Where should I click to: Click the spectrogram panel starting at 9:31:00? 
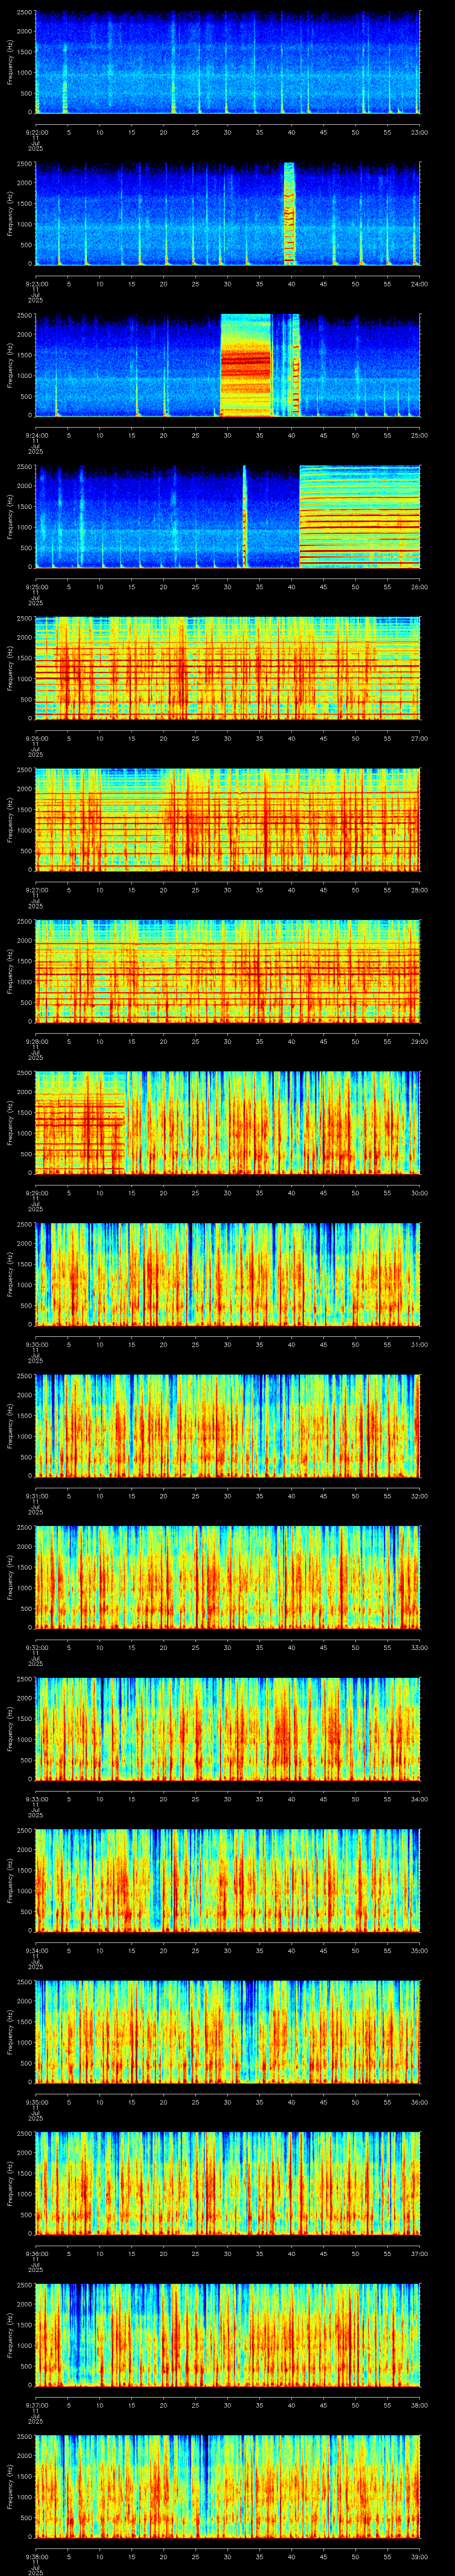(227, 1426)
